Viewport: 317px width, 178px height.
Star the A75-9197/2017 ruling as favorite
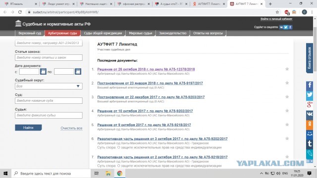(287, 83)
